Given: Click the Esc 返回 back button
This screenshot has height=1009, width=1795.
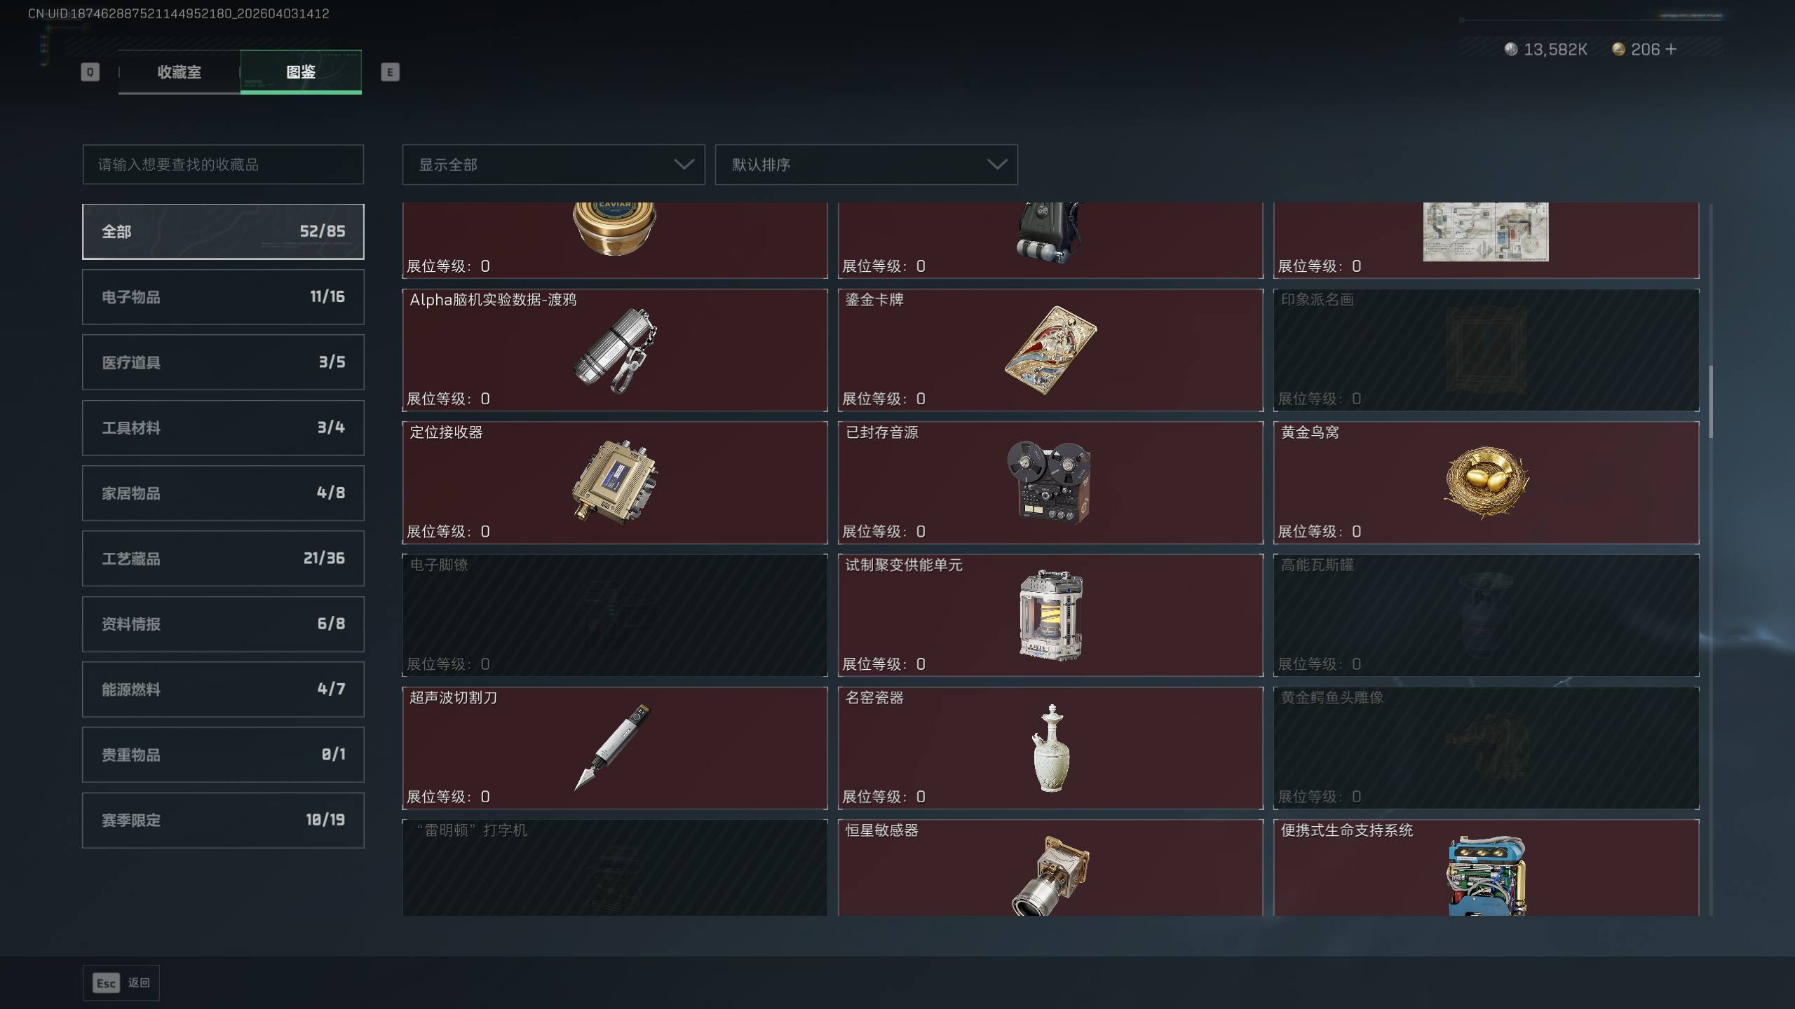Looking at the screenshot, I should click(121, 982).
